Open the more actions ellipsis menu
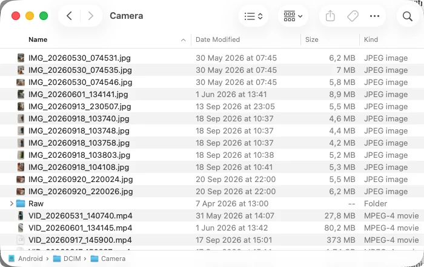The height and width of the screenshot is (267, 424). point(374,16)
